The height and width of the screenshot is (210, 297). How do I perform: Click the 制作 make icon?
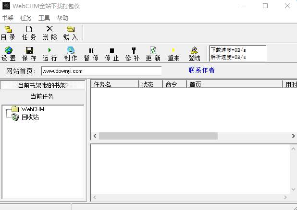click(71, 50)
